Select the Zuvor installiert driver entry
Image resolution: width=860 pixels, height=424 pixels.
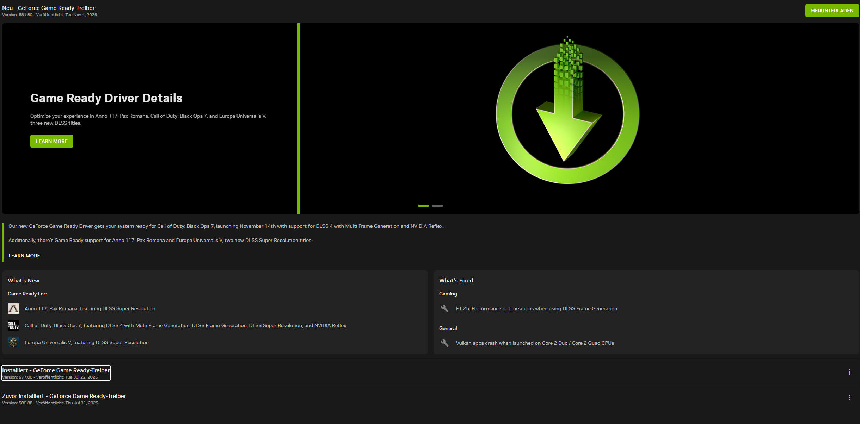click(x=64, y=398)
